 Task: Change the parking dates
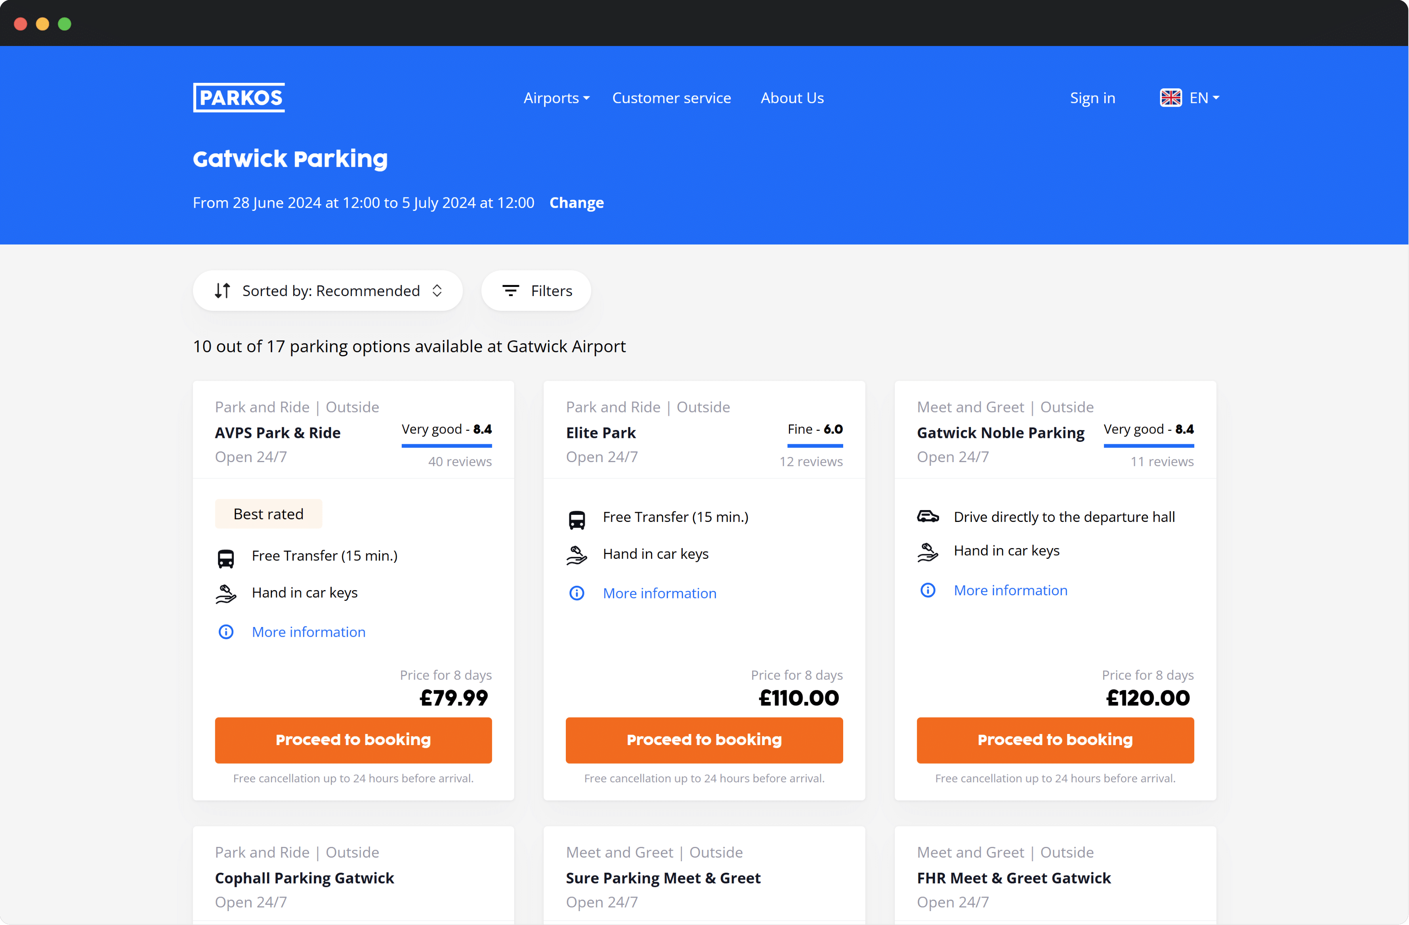[x=576, y=203]
